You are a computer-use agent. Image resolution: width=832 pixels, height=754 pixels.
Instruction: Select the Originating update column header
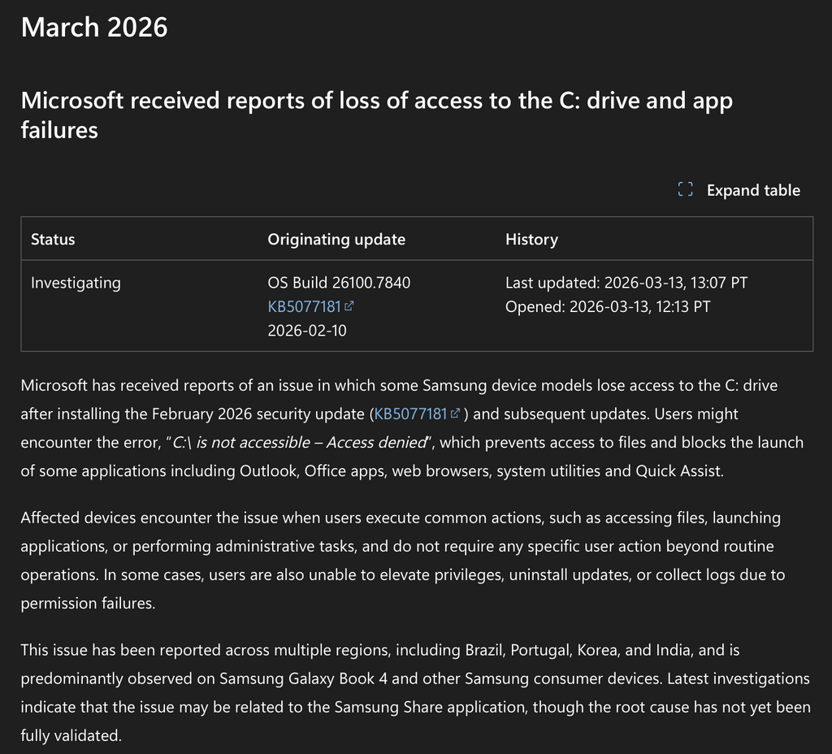pos(336,239)
